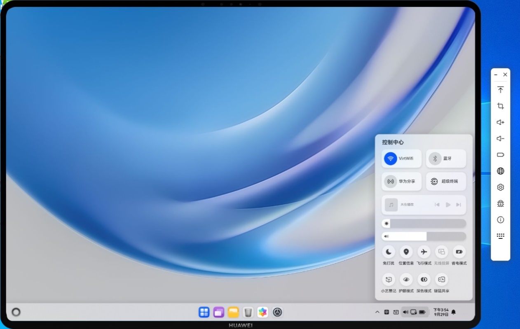Open the trash bin in dock
The image size is (520, 329).
(x=248, y=312)
